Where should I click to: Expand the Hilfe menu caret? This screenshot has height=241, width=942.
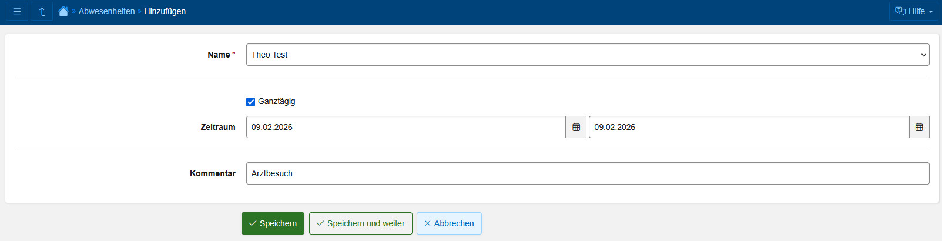point(931,12)
